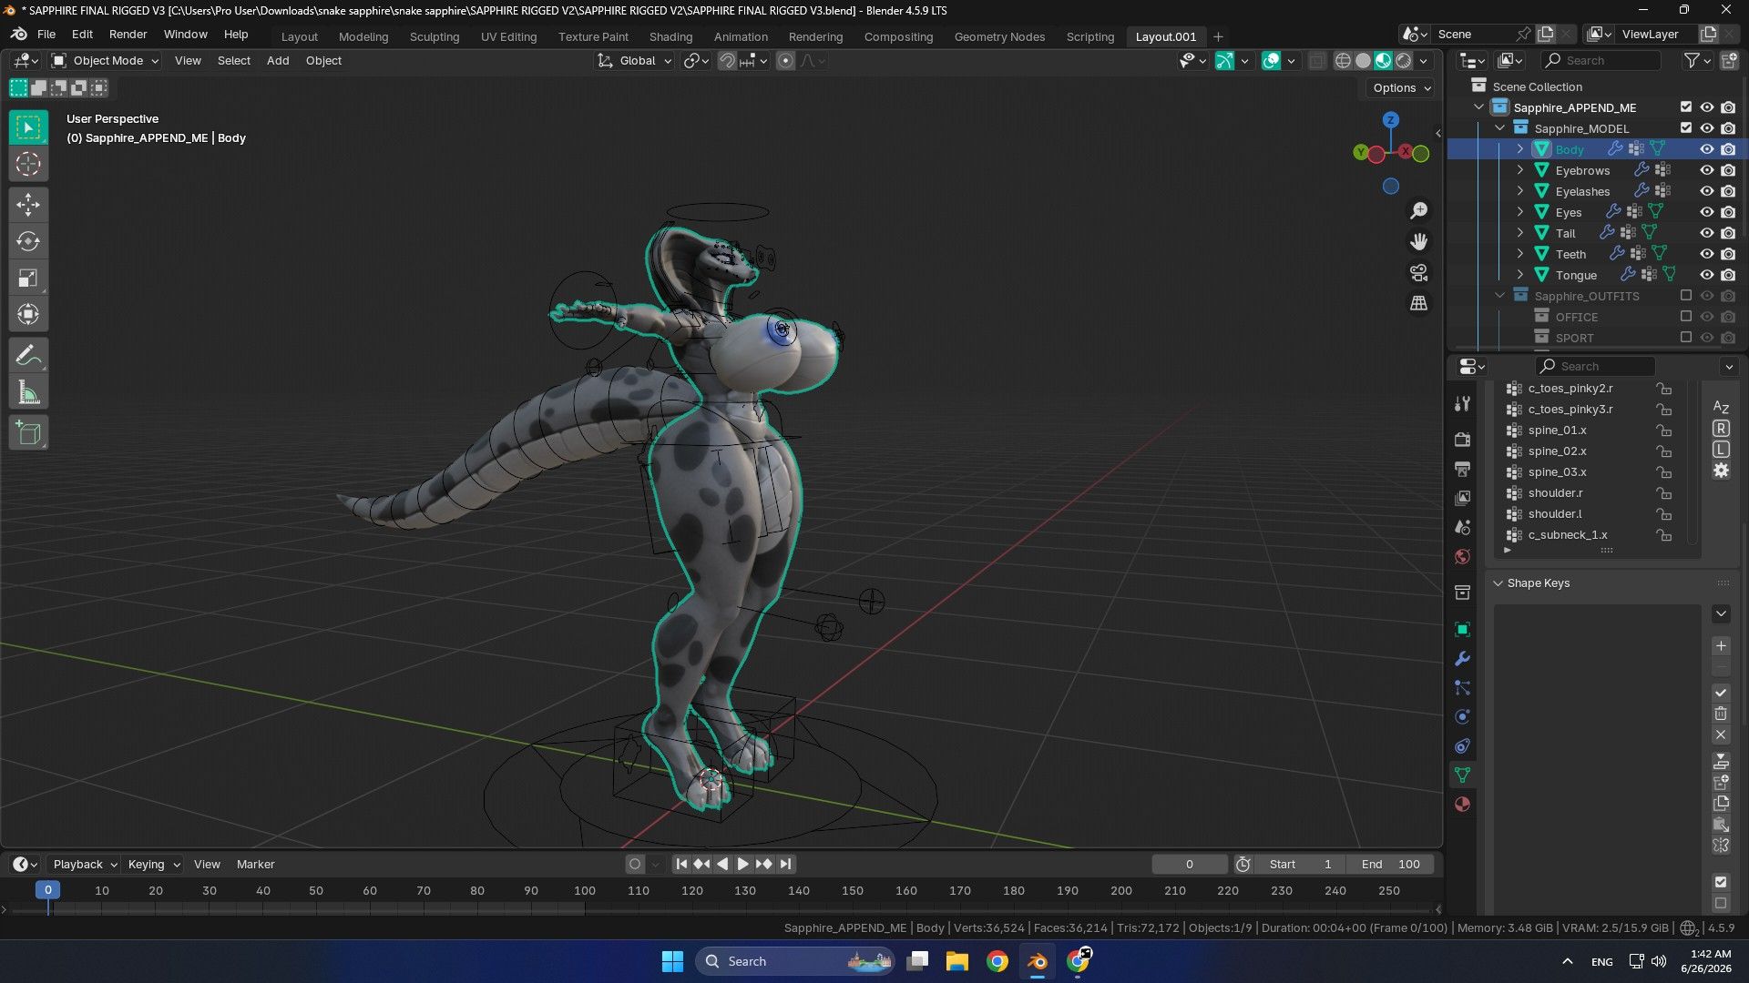Image resolution: width=1749 pixels, height=983 pixels.
Task: Open the Object Mode dropdown
Action: tap(105, 61)
